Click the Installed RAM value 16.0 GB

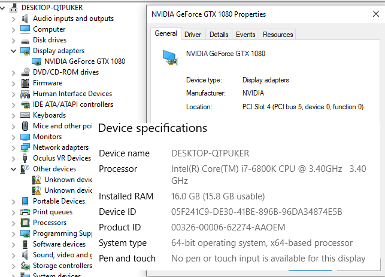click(x=218, y=196)
